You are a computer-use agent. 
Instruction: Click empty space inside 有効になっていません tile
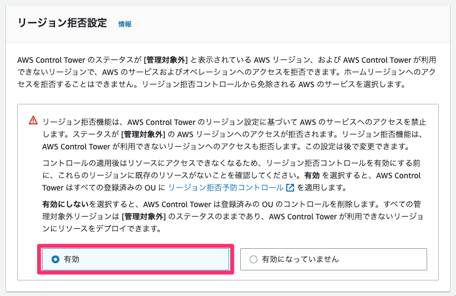click(384, 259)
